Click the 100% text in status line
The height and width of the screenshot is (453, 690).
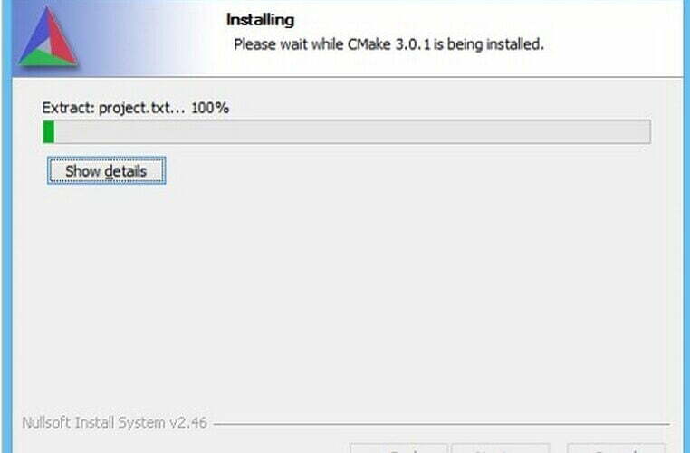[210, 108]
